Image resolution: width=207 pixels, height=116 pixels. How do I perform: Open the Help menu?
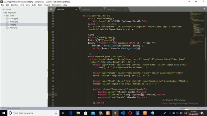[x=65, y=5]
